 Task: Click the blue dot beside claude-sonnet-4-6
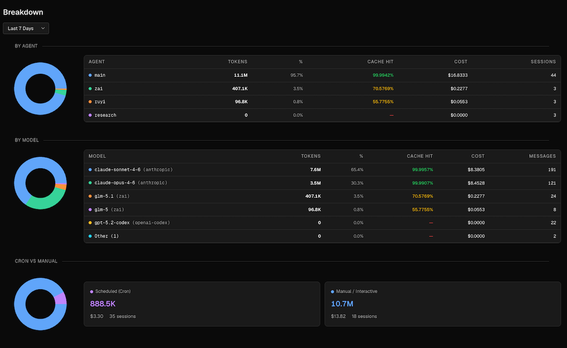click(x=90, y=170)
